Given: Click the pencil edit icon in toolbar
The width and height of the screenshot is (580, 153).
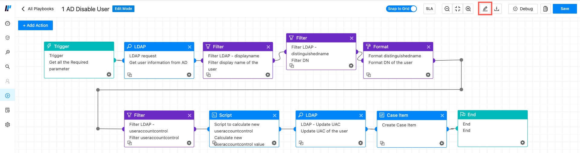Looking at the screenshot, I should click(x=485, y=9).
